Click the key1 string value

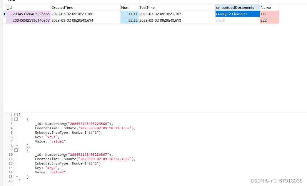(52, 137)
